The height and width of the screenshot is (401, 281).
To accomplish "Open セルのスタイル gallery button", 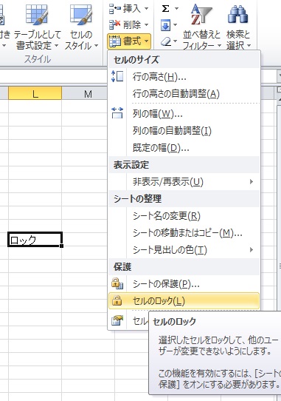I will tap(81, 27).
